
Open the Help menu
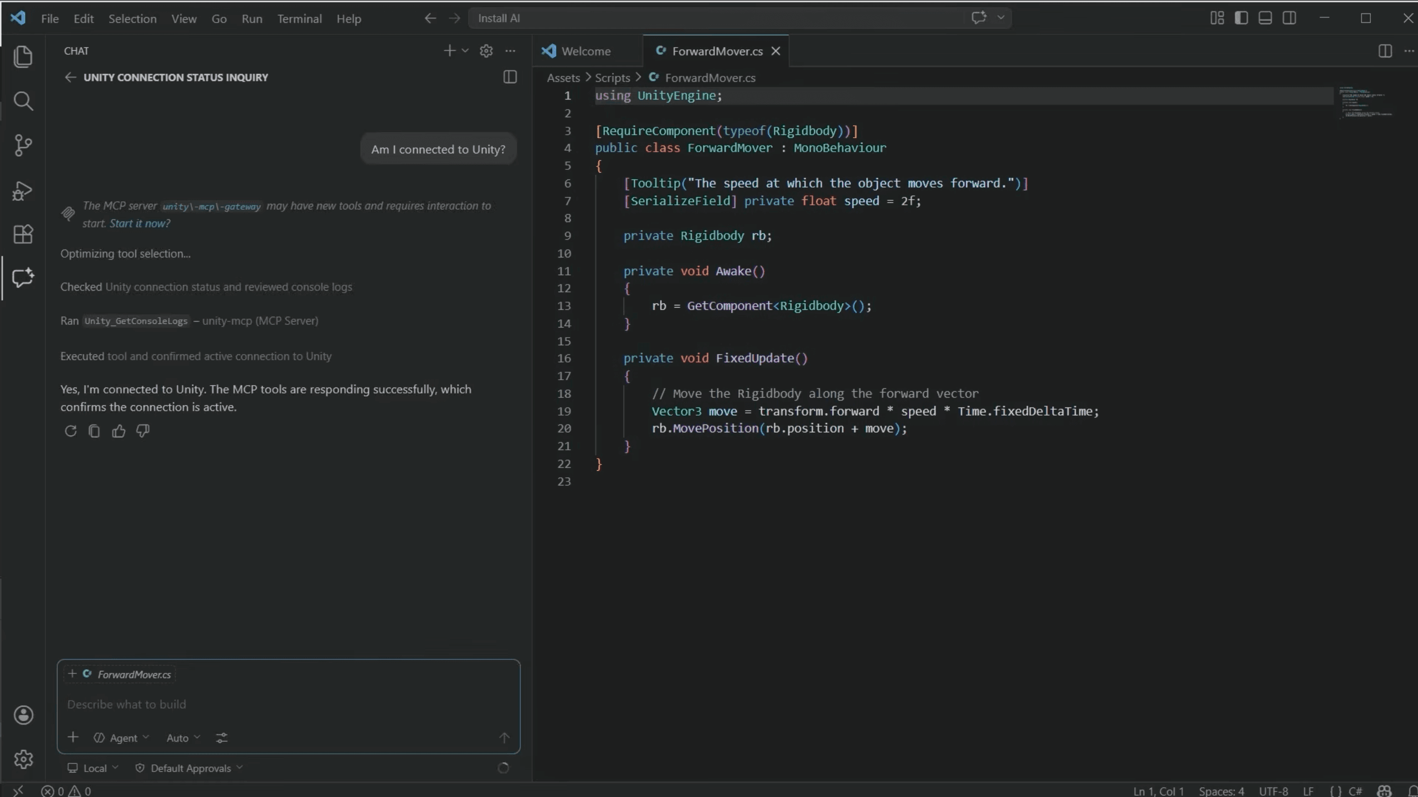pyautogui.click(x=349, y=19)
